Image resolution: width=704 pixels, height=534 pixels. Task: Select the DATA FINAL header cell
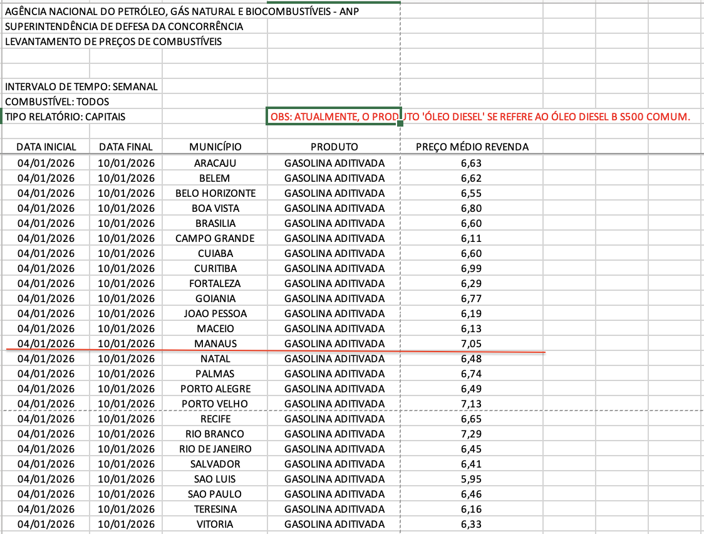click(126, 147)
